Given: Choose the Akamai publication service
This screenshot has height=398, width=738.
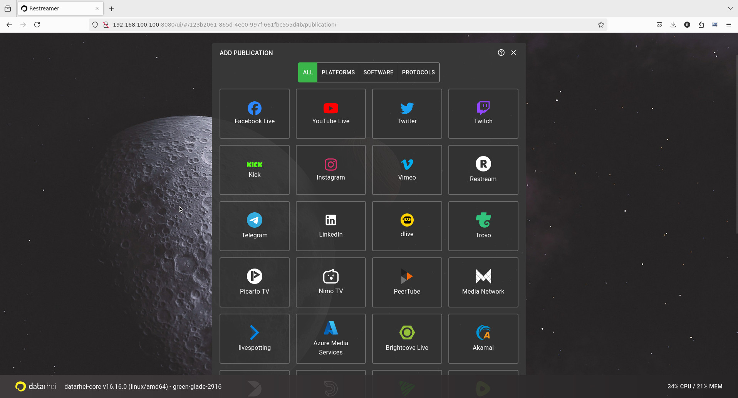Looking at the screenshot, I should (483, 338).
